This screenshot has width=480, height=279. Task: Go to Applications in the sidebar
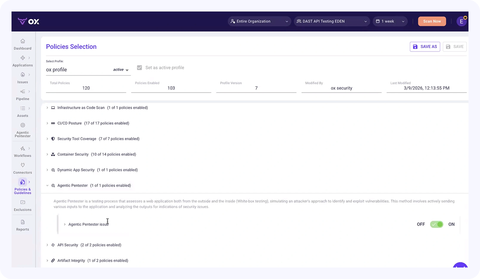23,65
